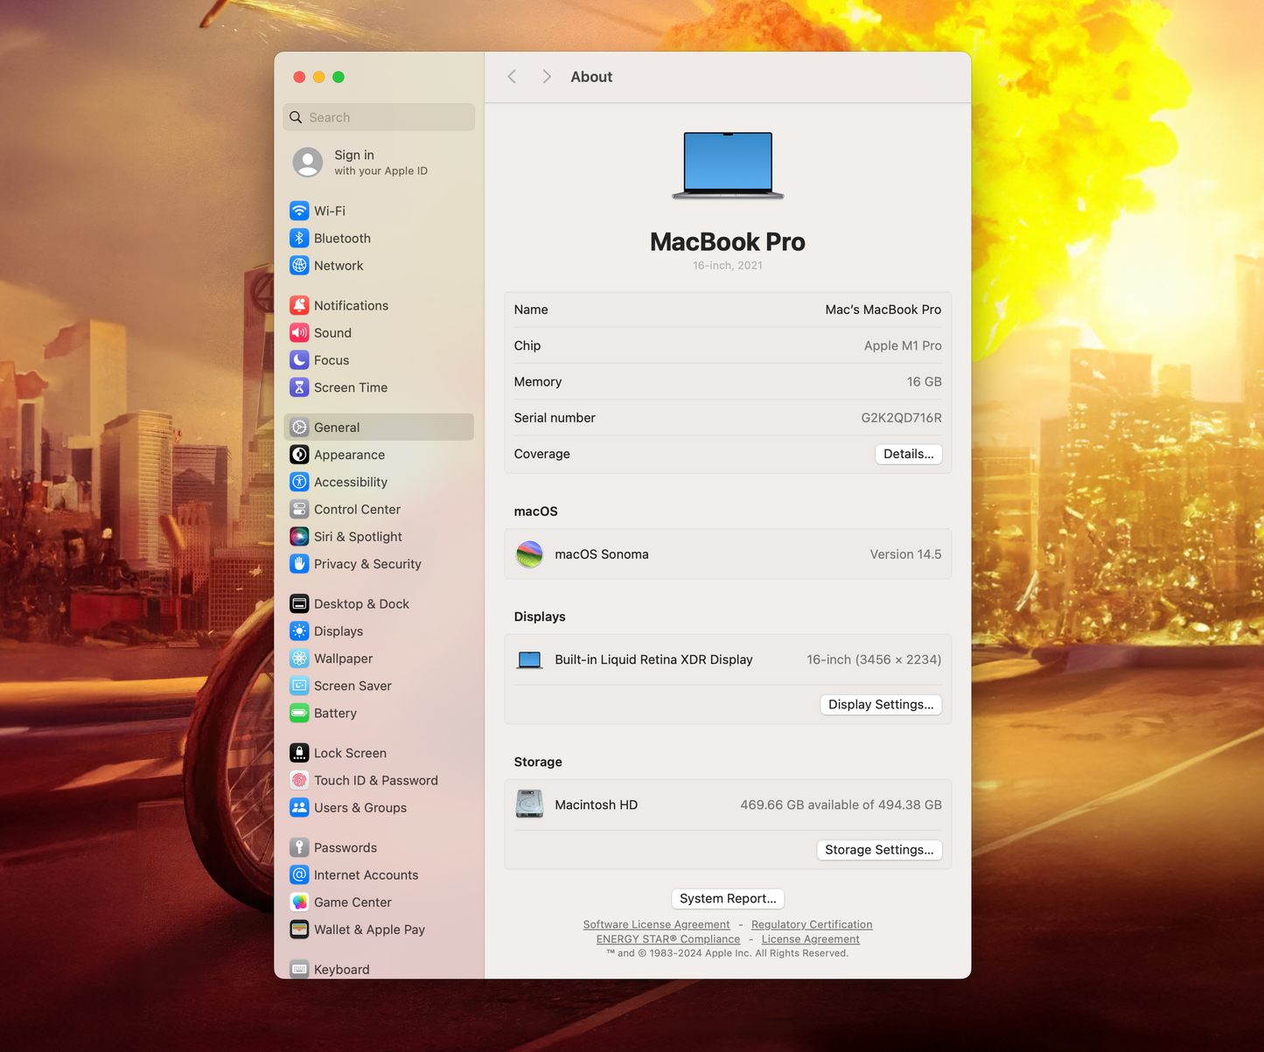
Task: Open the Appearance icon in sidebar
Action: 299,454
